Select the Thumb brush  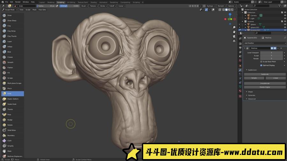[x=12, y=110]
